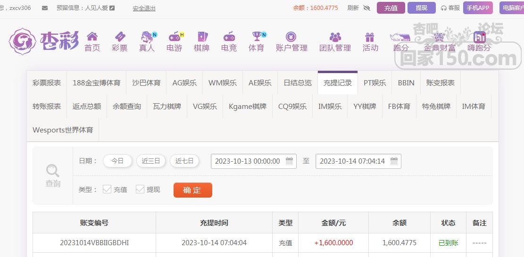Switch to 沙巴体育 tab
The image size is (524, 257).
click(x=146, y=83)
